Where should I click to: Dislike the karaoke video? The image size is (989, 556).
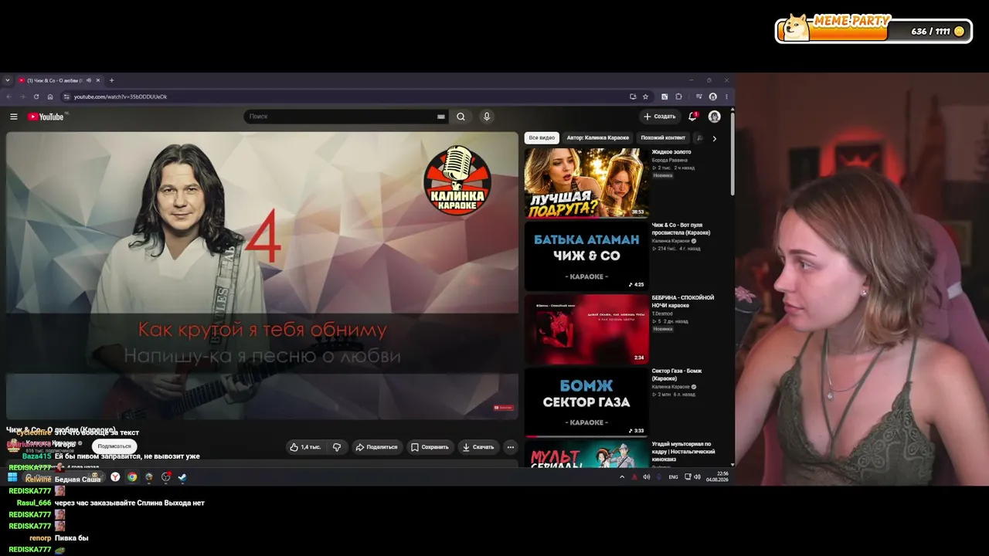[337, 447]
